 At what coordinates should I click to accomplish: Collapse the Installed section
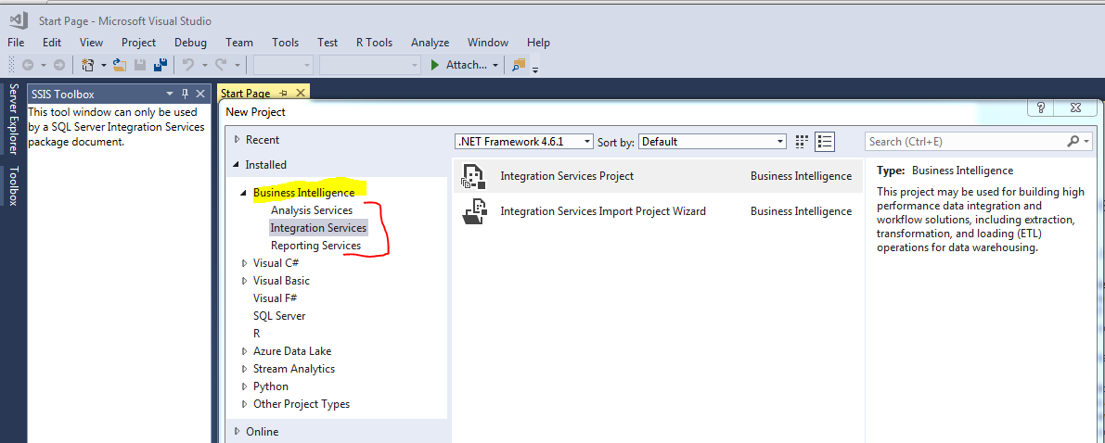coord(238,165)
